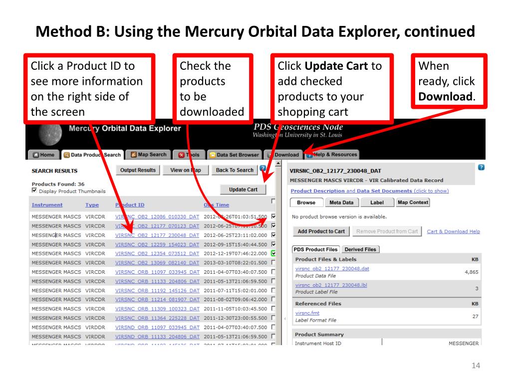Click the Update Cart button
Viewport: 511px width, 383px height.
(243, 190)
